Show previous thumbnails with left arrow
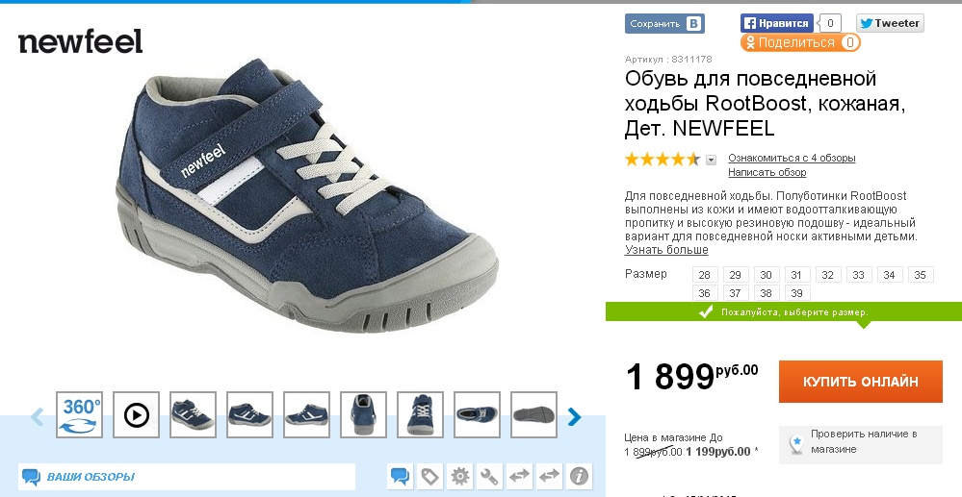 coord(37,416)
